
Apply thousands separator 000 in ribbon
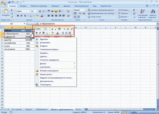pos(84,13)
